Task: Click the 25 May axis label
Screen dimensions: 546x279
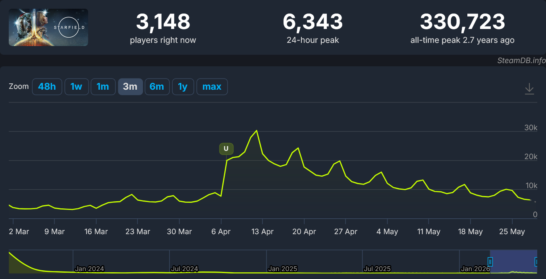Action: (x=512, y=231)
